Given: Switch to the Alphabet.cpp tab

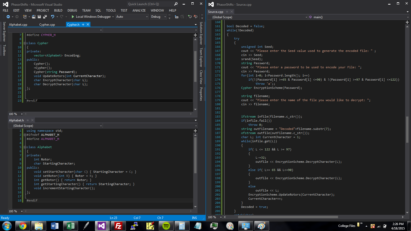Looking at the screenshot, I should tap(18, 25).
